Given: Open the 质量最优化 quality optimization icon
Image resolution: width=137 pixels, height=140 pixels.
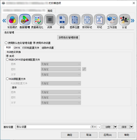Looking at the screenshot, I should (37, 20).
